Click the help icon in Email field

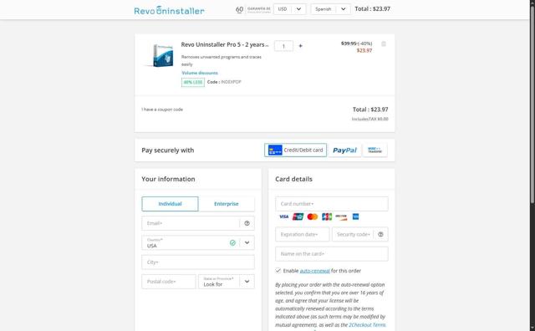[x=247, y=223]
